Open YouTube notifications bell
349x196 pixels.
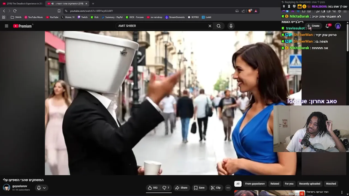point(327,26)
